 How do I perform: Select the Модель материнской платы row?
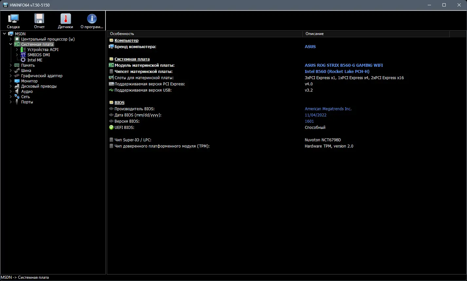(x=144, y=65)
